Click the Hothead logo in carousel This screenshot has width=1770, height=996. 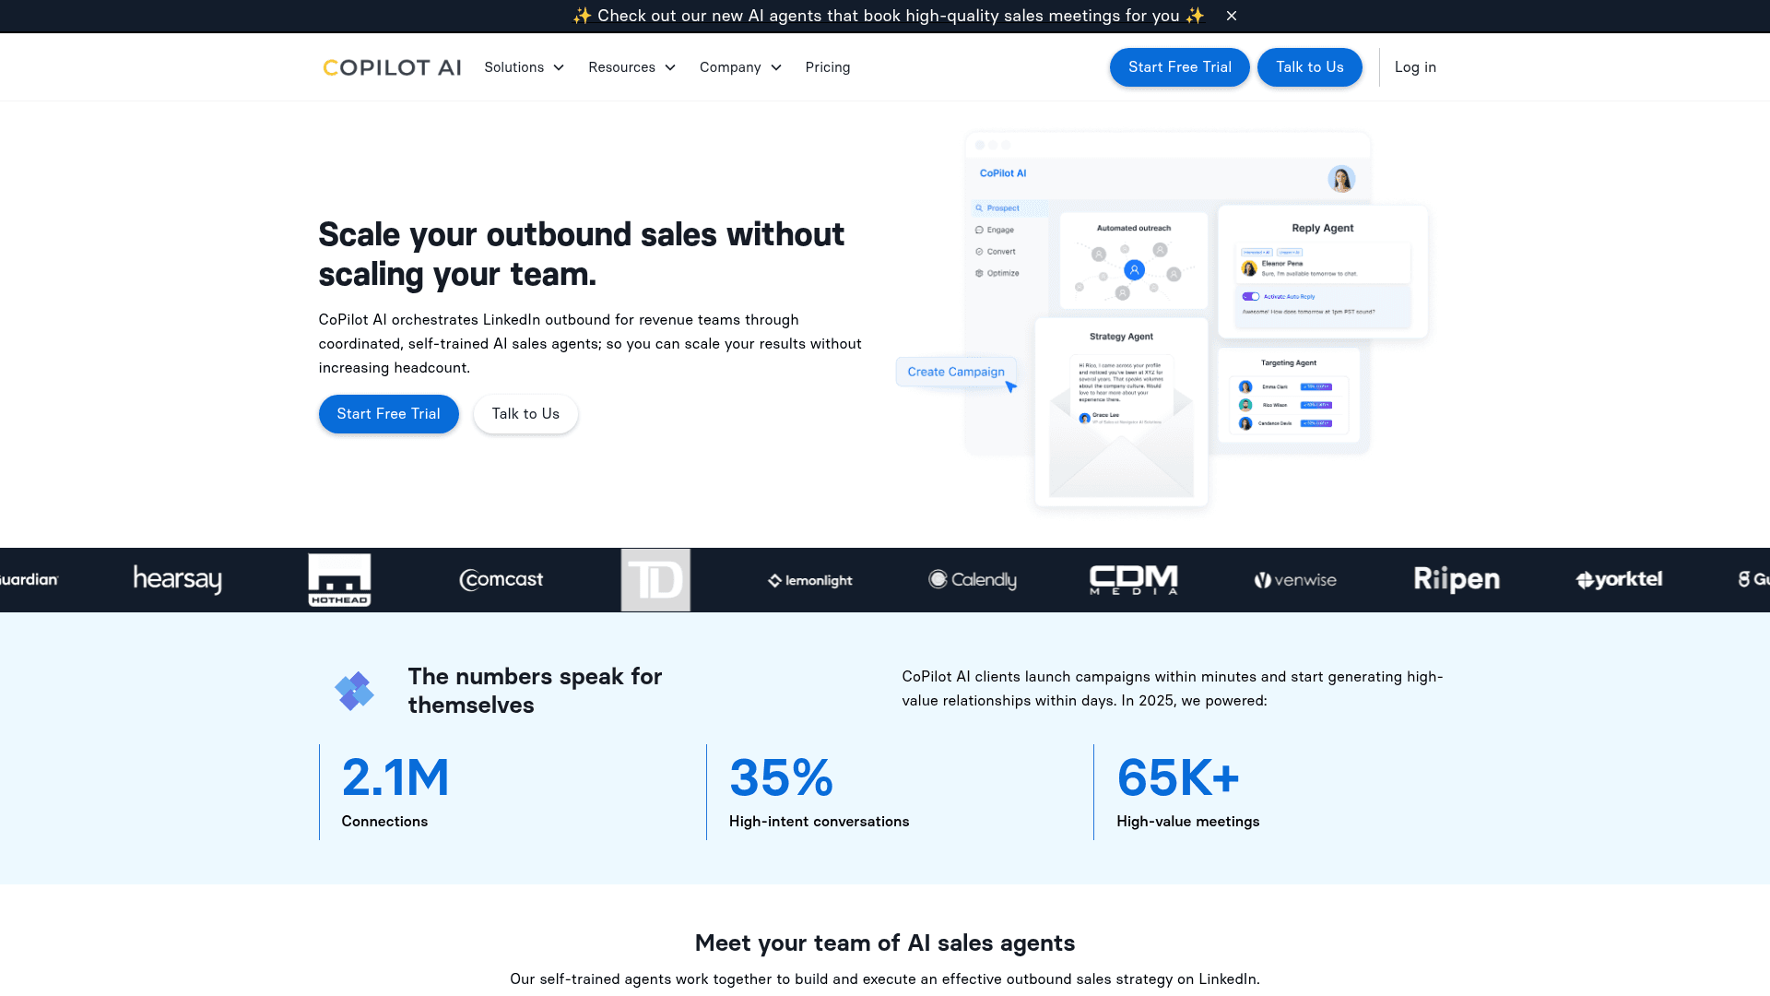click(339, 580)
